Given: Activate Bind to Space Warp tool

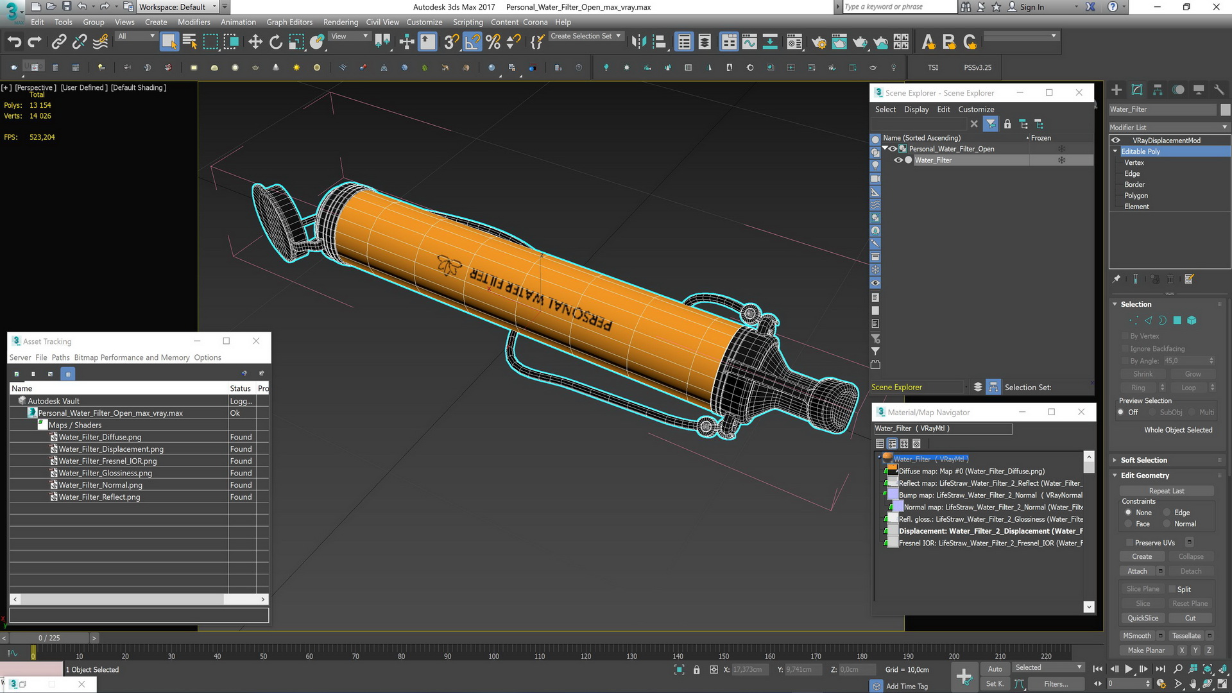Looking at the screenshot, I should tap(101, 42).
